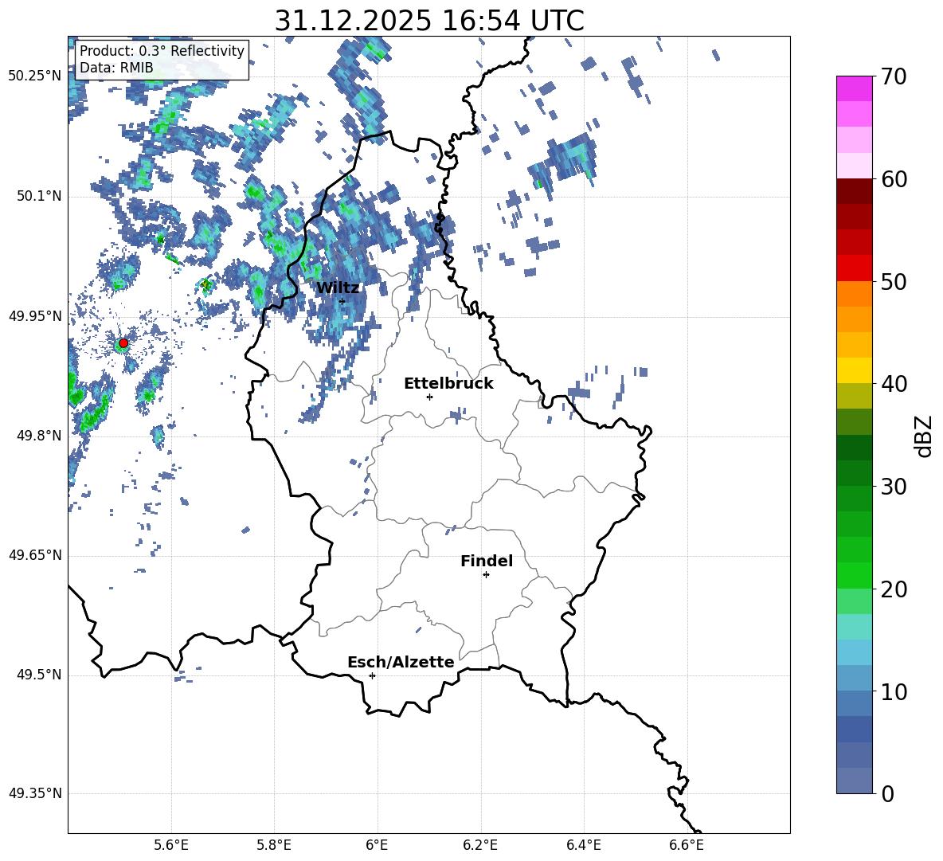
Task: Pick the slate blue bottom colorbar swatch
Action: coord(855,781)
